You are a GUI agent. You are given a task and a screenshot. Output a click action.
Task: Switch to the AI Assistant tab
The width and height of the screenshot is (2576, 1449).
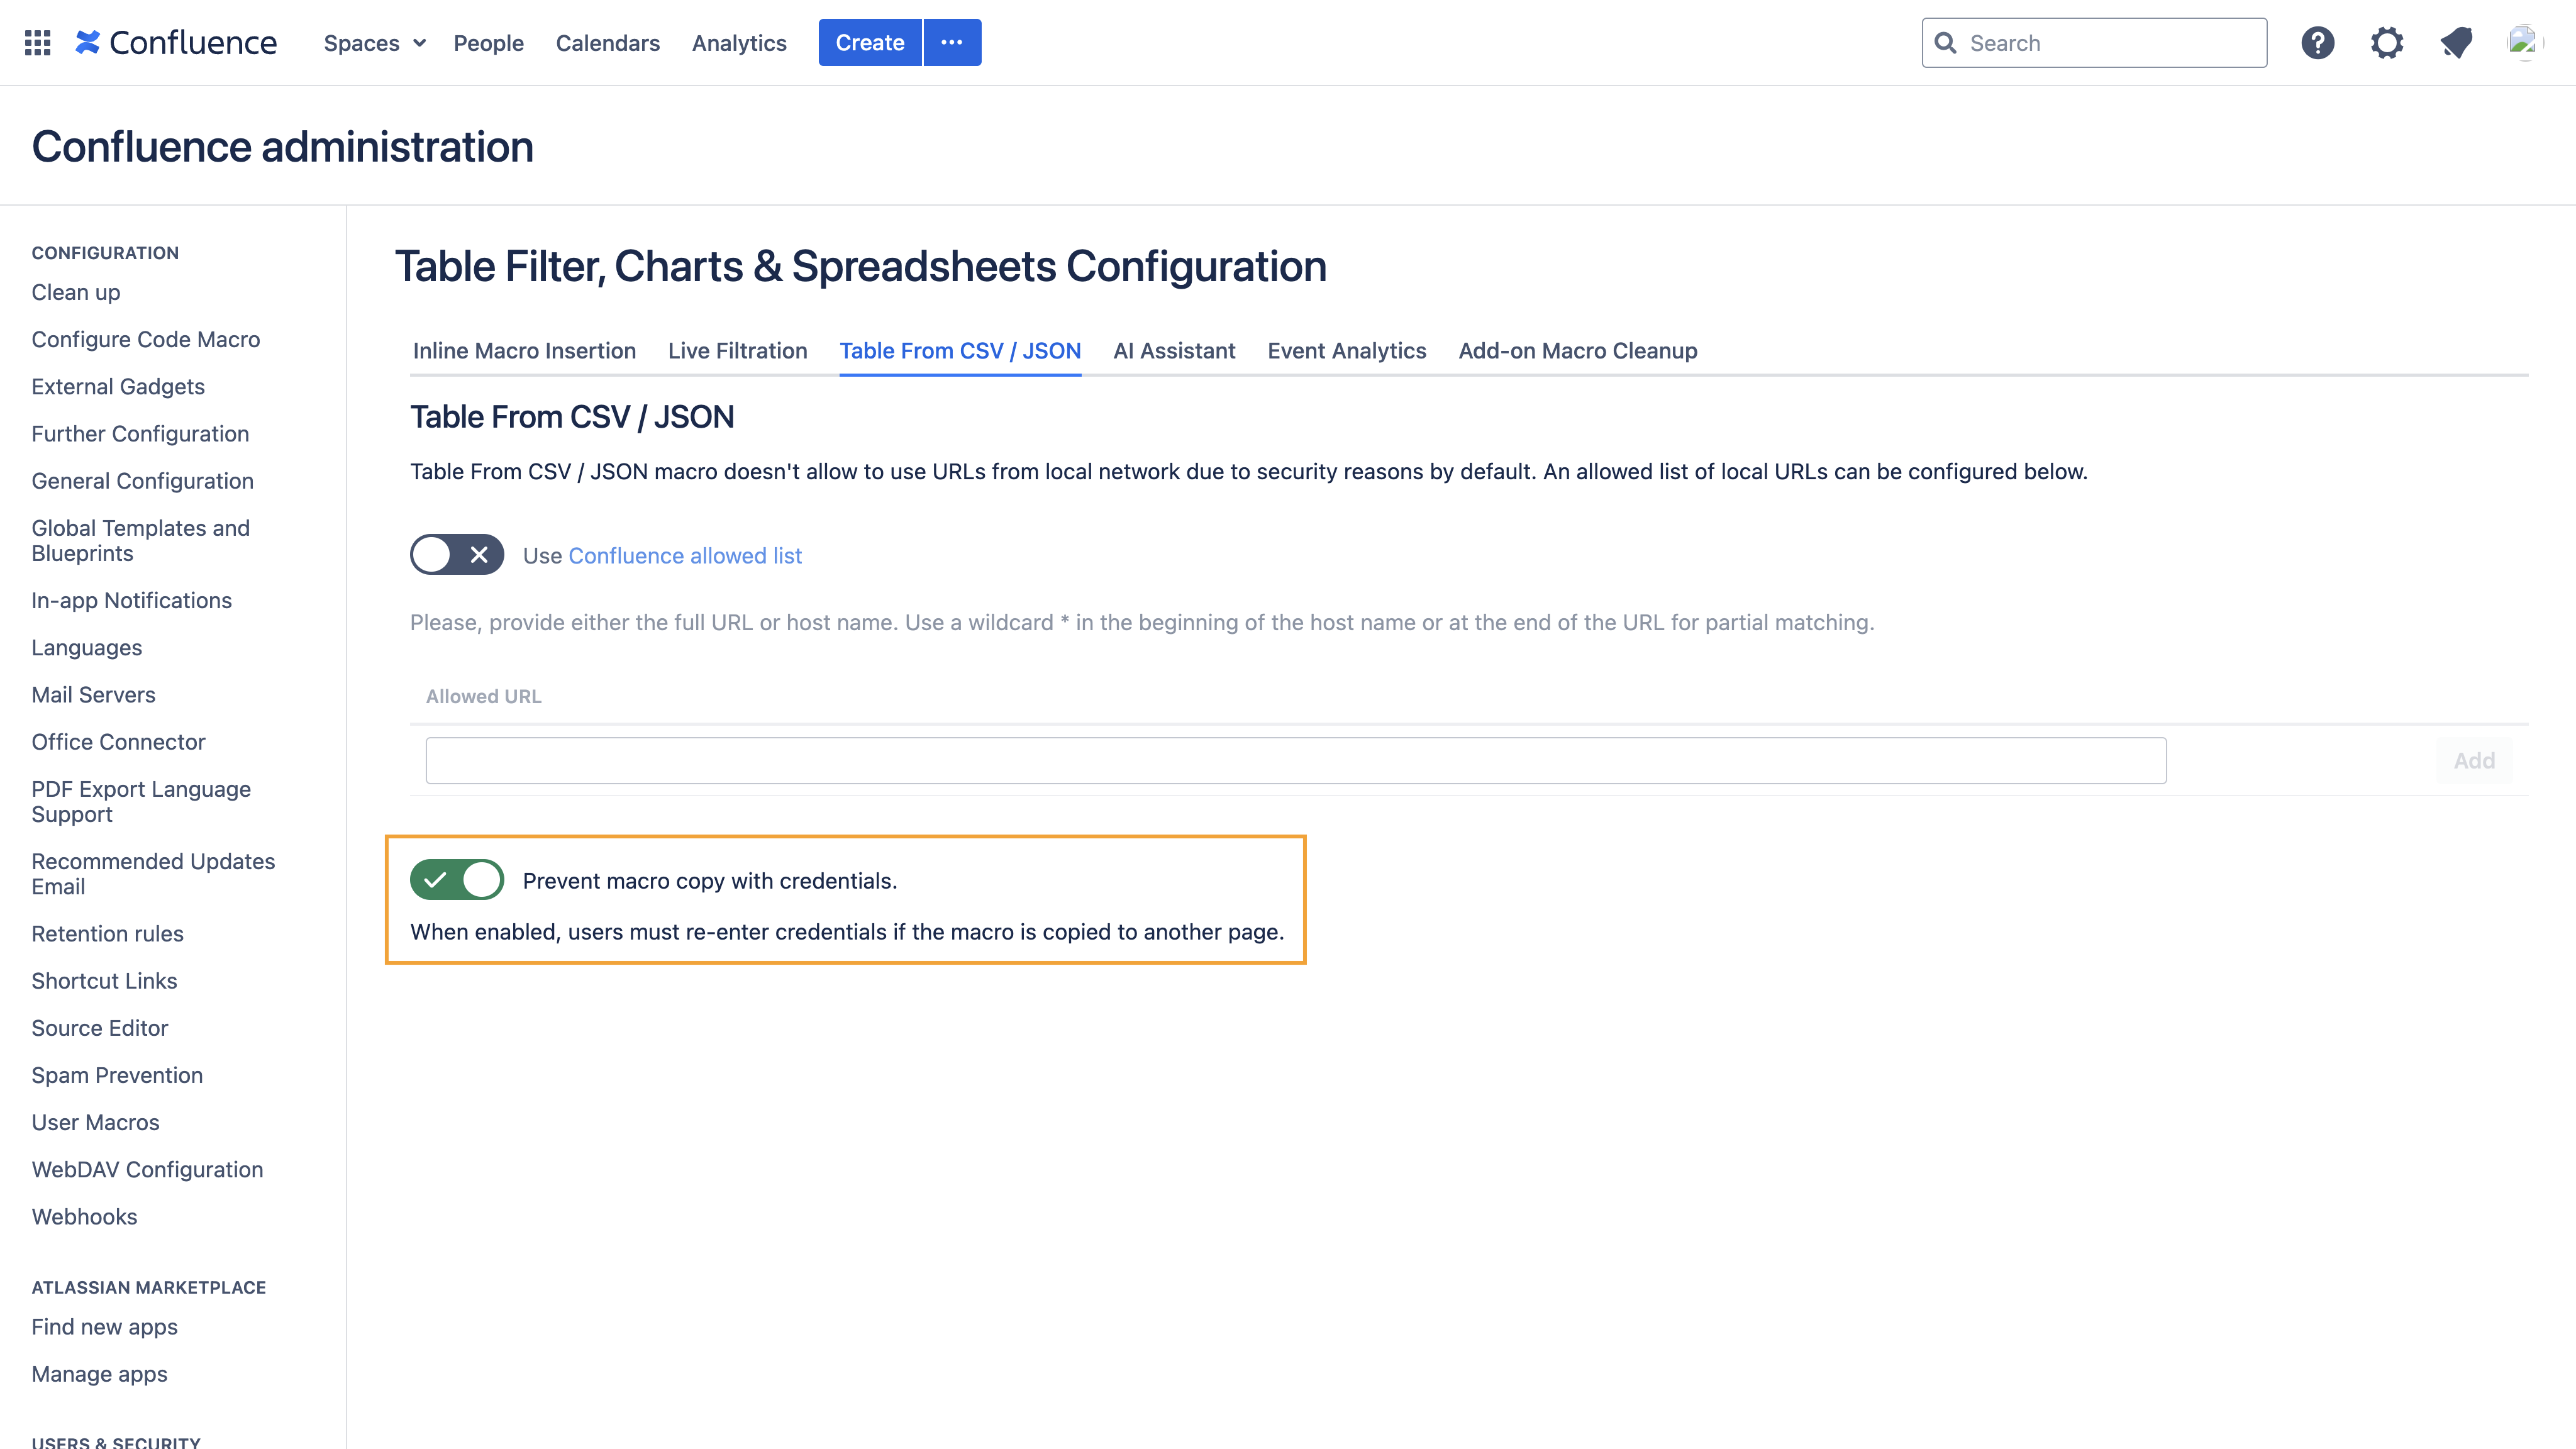[1174, 351]
